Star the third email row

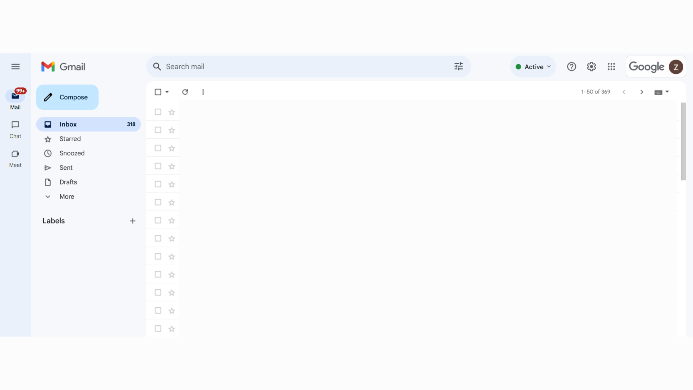click(x=171, y=148)
